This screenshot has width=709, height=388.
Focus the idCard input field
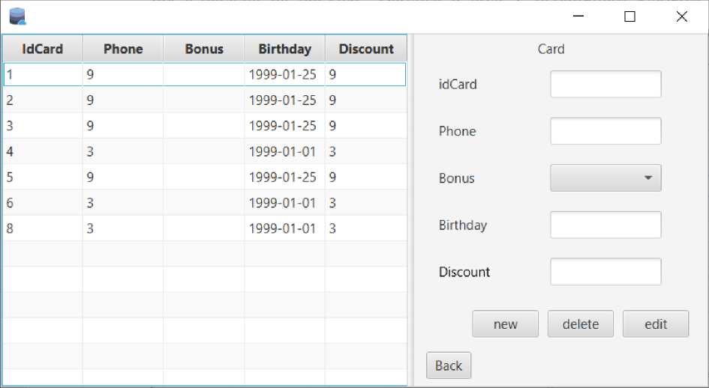pyautogui.click(x=605, y=85)
